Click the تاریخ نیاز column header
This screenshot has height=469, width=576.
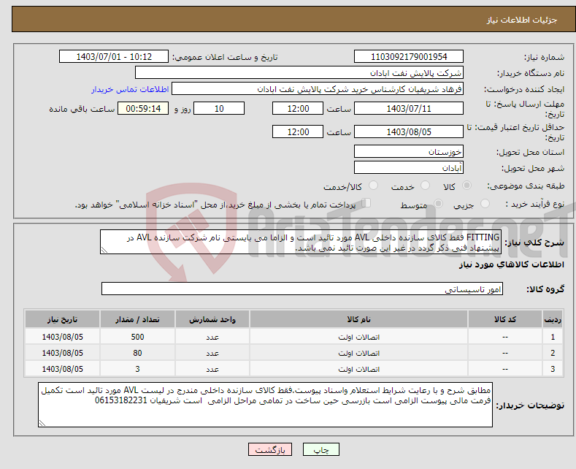63,319
